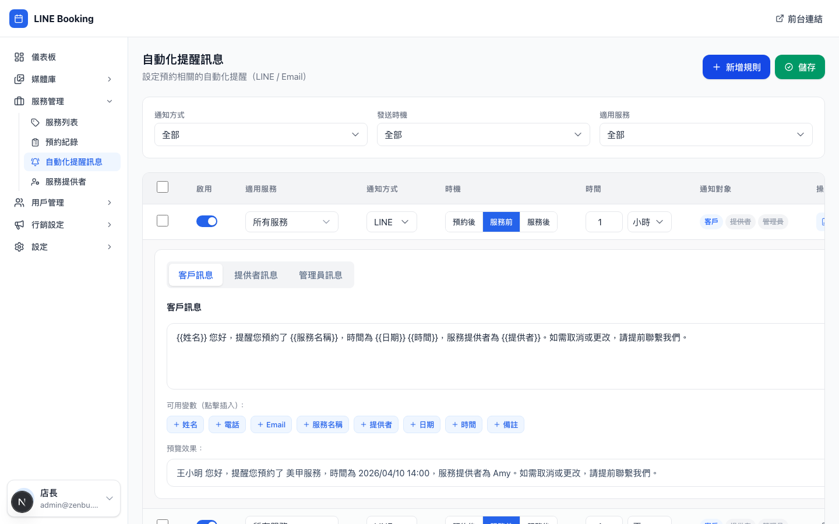The width and height of the screenshot is (839, 524).
Task: Switch to the 提供者訊息 tab
Action: click(256, 275)
